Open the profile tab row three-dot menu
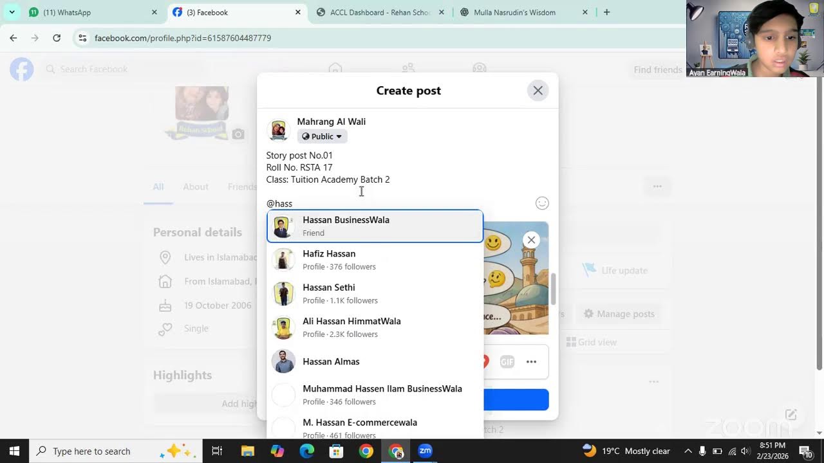824x463 pixels. 657,186
